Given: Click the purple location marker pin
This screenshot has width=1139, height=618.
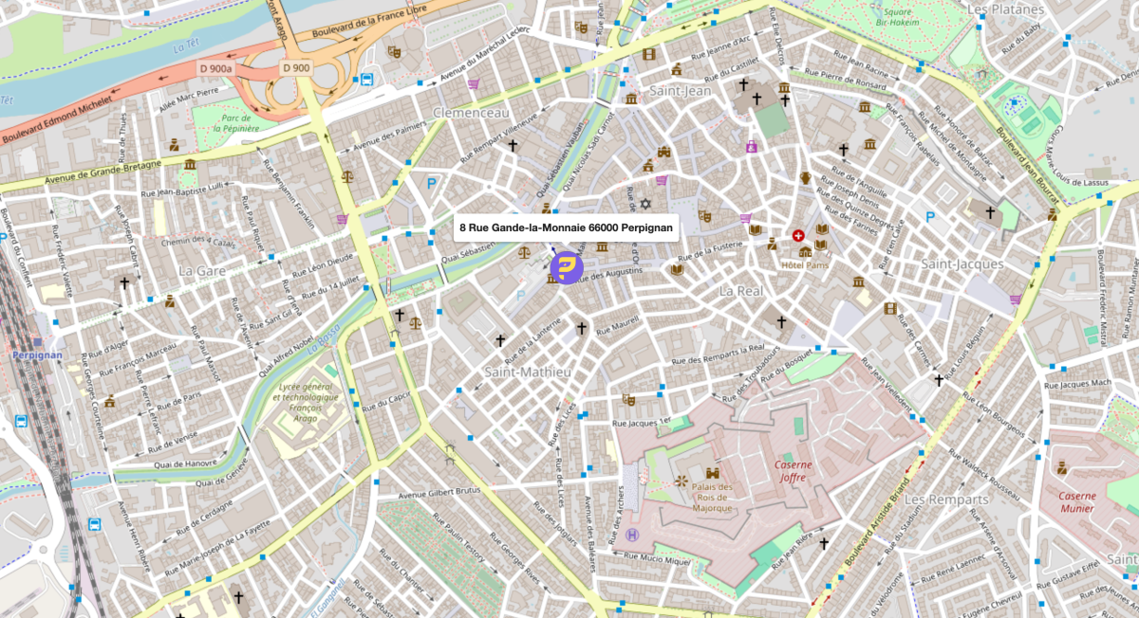Looking at the screenshot, I should tap(566, 267).
